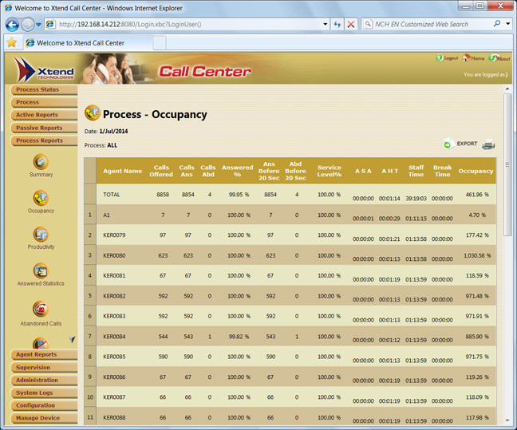Click the search magnifier icon

click(x=497, y=24)
